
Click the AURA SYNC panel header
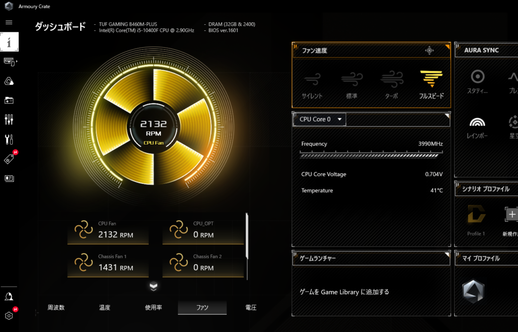click(x=486, y=50)
